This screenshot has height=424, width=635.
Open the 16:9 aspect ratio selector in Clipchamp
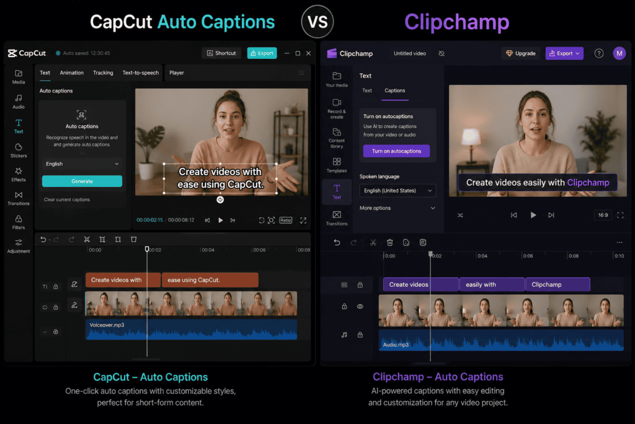tap(603, 215)
